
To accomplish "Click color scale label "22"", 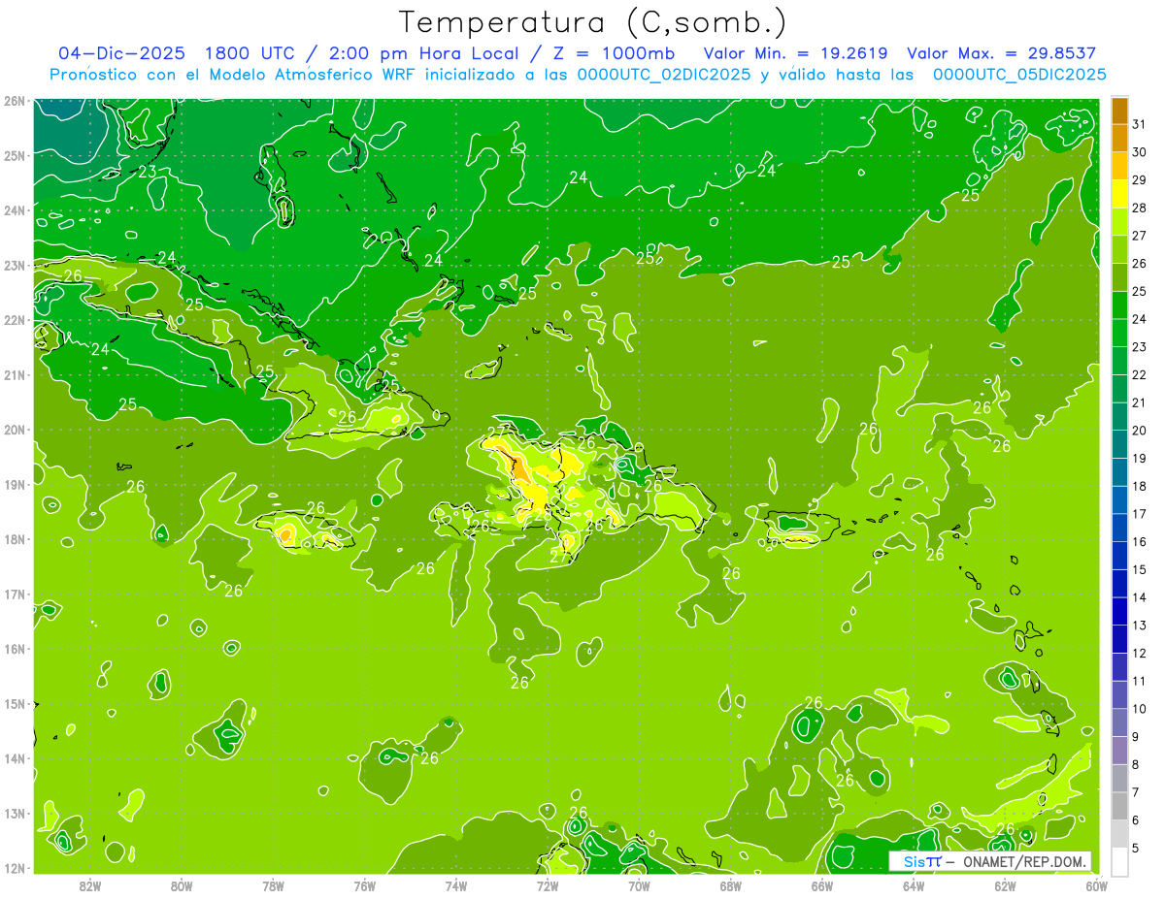I will coord(1140,374).
